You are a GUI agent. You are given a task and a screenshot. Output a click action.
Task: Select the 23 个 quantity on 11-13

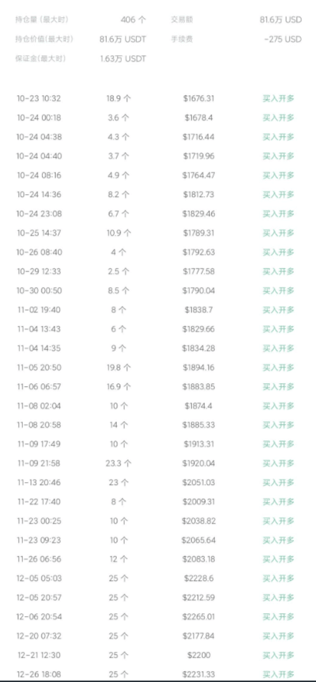tap(119, 482)
